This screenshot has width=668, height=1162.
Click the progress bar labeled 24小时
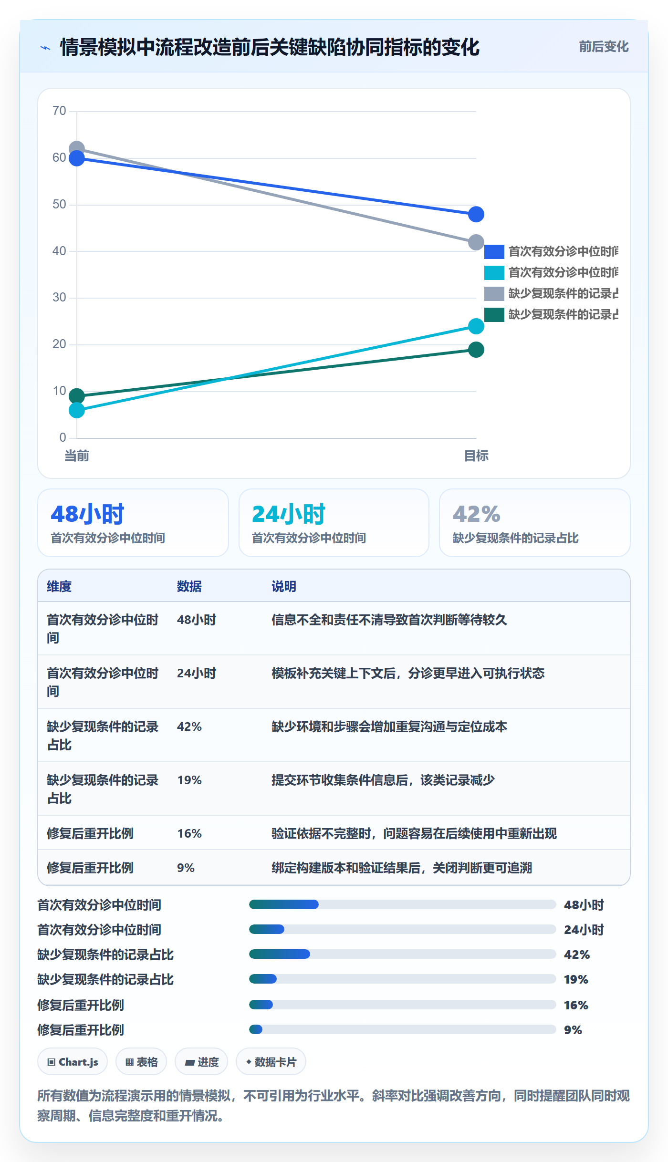click(402, 929)
